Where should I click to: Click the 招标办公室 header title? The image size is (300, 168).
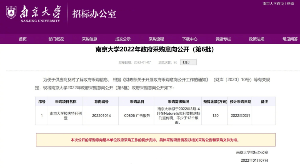(94, 14)
